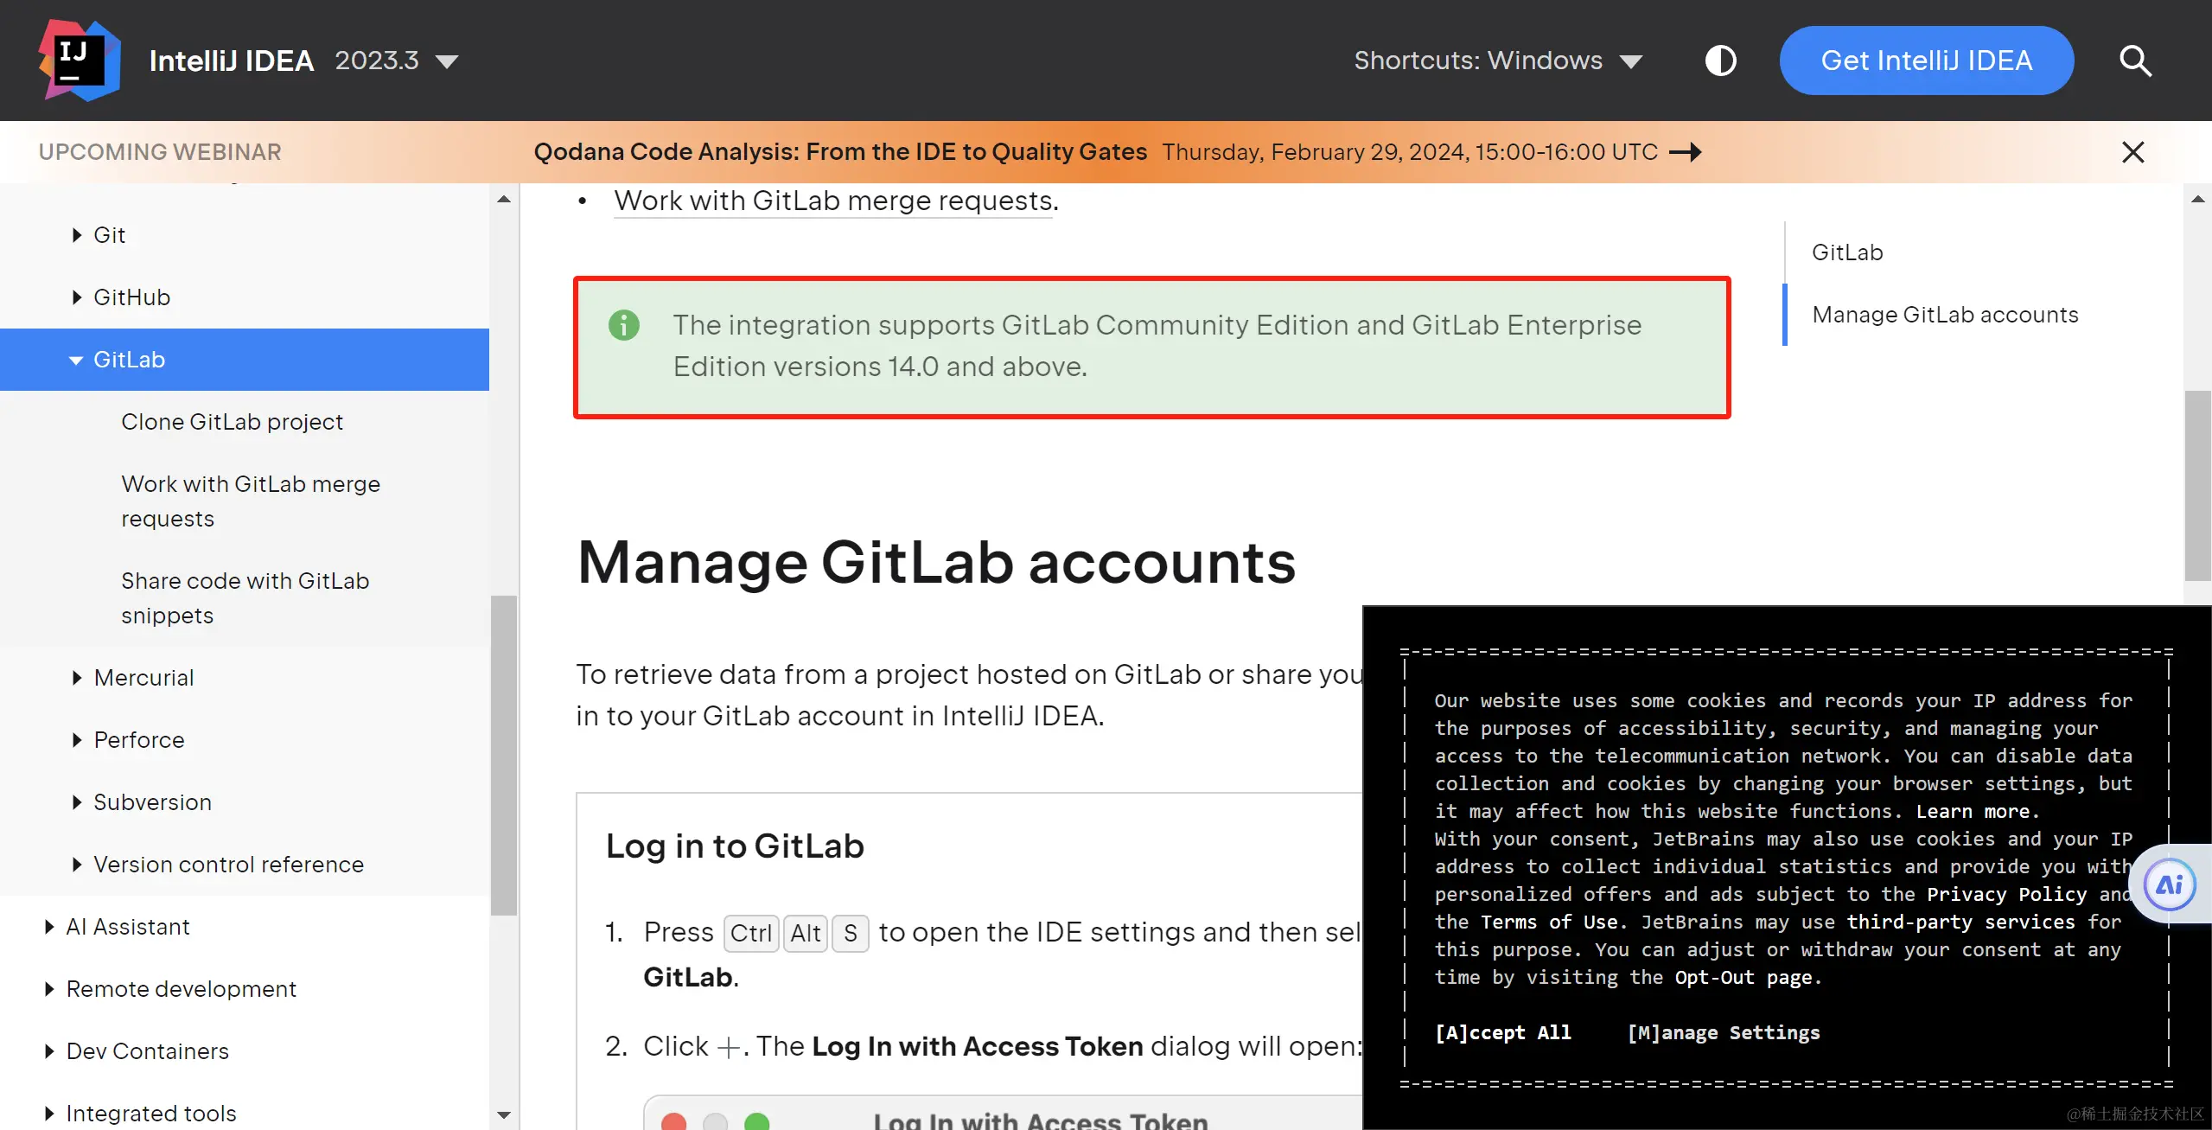Jump to Manage GitLab accounts via the page outline

coord(1944,314)
